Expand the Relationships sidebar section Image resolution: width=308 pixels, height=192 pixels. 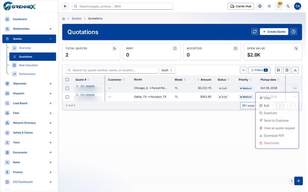pyautogui.click(x=50, y=29)
